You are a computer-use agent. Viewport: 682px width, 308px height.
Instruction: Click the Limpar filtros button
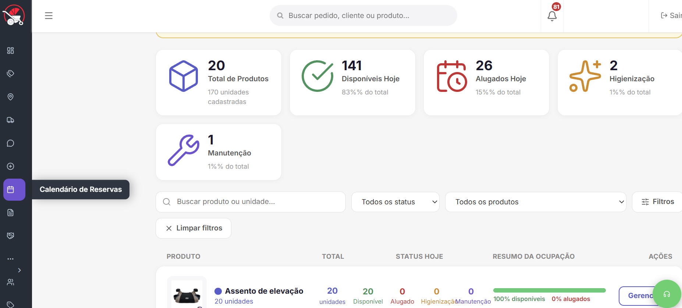193,228
